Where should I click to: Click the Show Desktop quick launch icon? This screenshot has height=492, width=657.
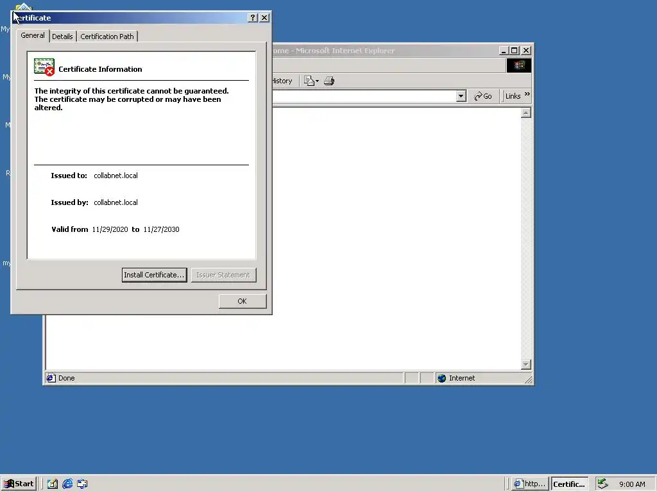coord(52,484)
